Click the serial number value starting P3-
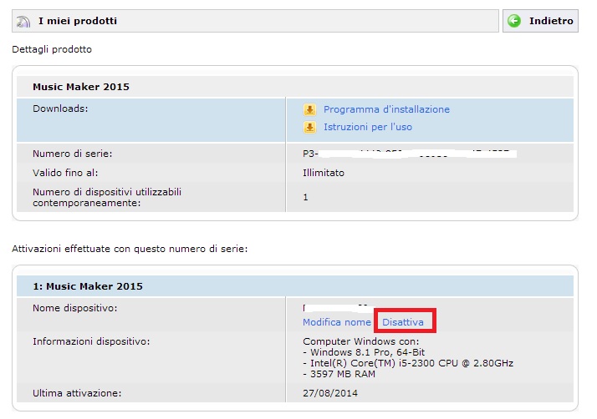Viewport: 597px width, 419px height. click(410, 154)
